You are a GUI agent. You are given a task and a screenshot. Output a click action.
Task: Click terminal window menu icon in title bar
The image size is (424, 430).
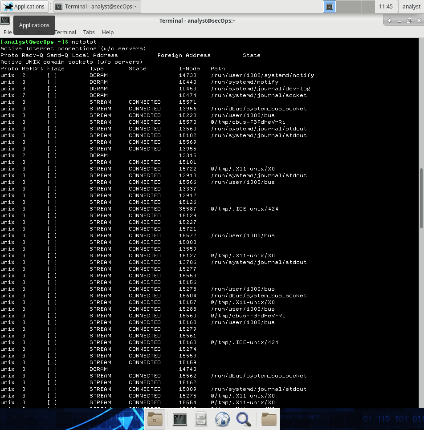(5, 20)
